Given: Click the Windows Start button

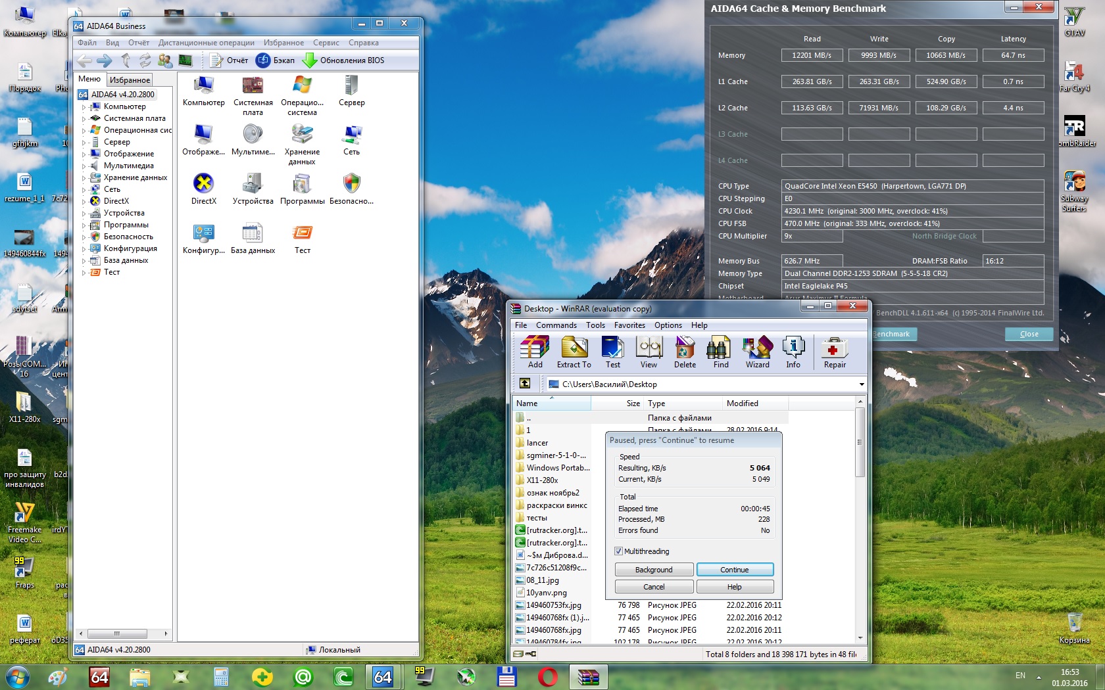Looking at the screenshot, I should (17, 676).
